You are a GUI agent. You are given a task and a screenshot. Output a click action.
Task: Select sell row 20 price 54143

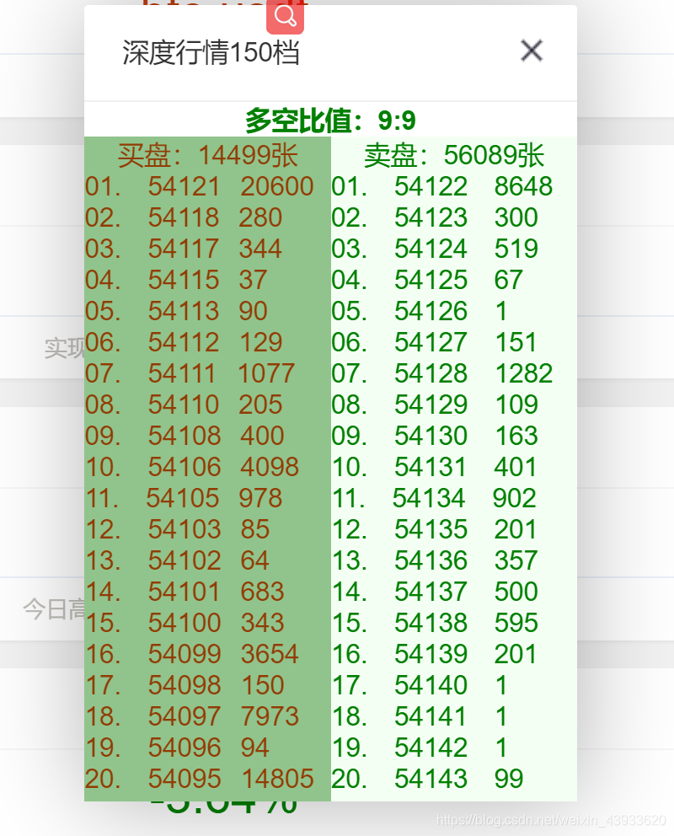click(x=431, y=779)
